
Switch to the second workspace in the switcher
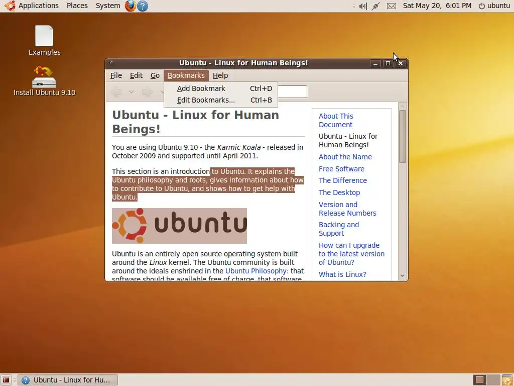(x=493, y=380)
